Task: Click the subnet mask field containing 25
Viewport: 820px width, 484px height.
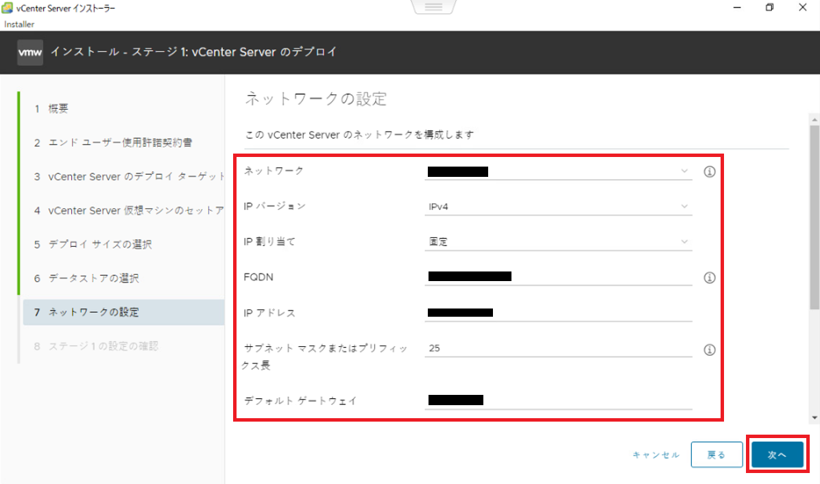Action: point(558,348)
